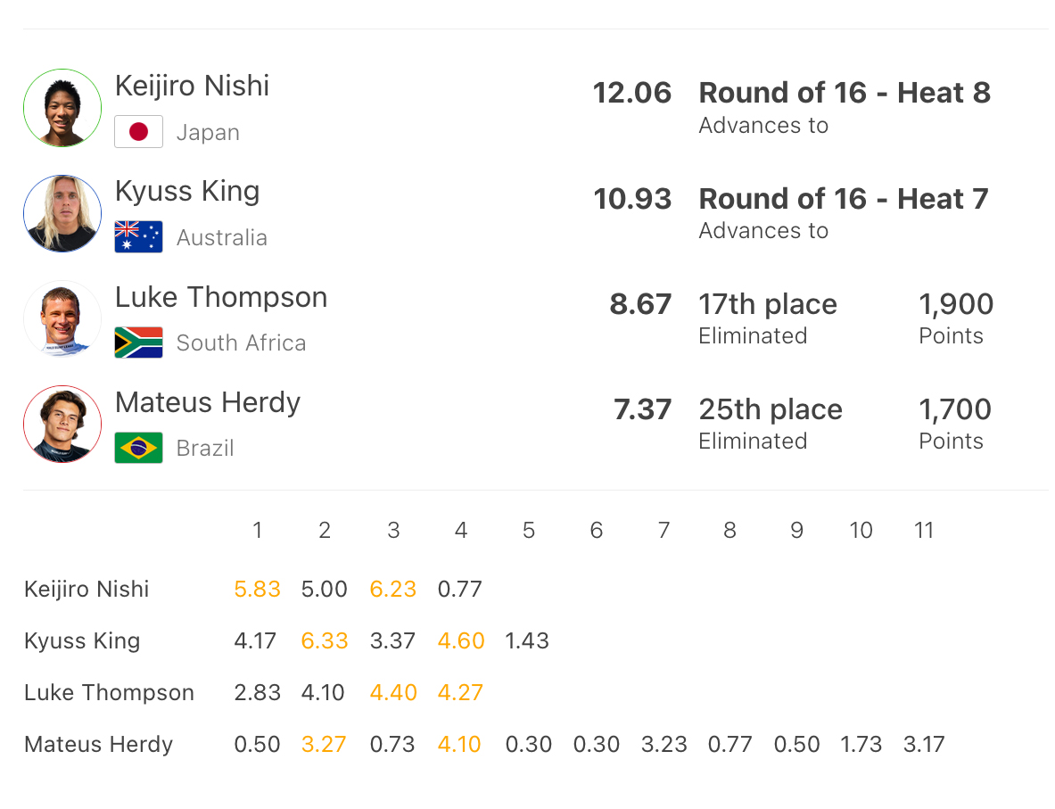Go to Round of 16 - Heat 7
The width and height of the screenshot is (1055, 809).
[843, 198]
